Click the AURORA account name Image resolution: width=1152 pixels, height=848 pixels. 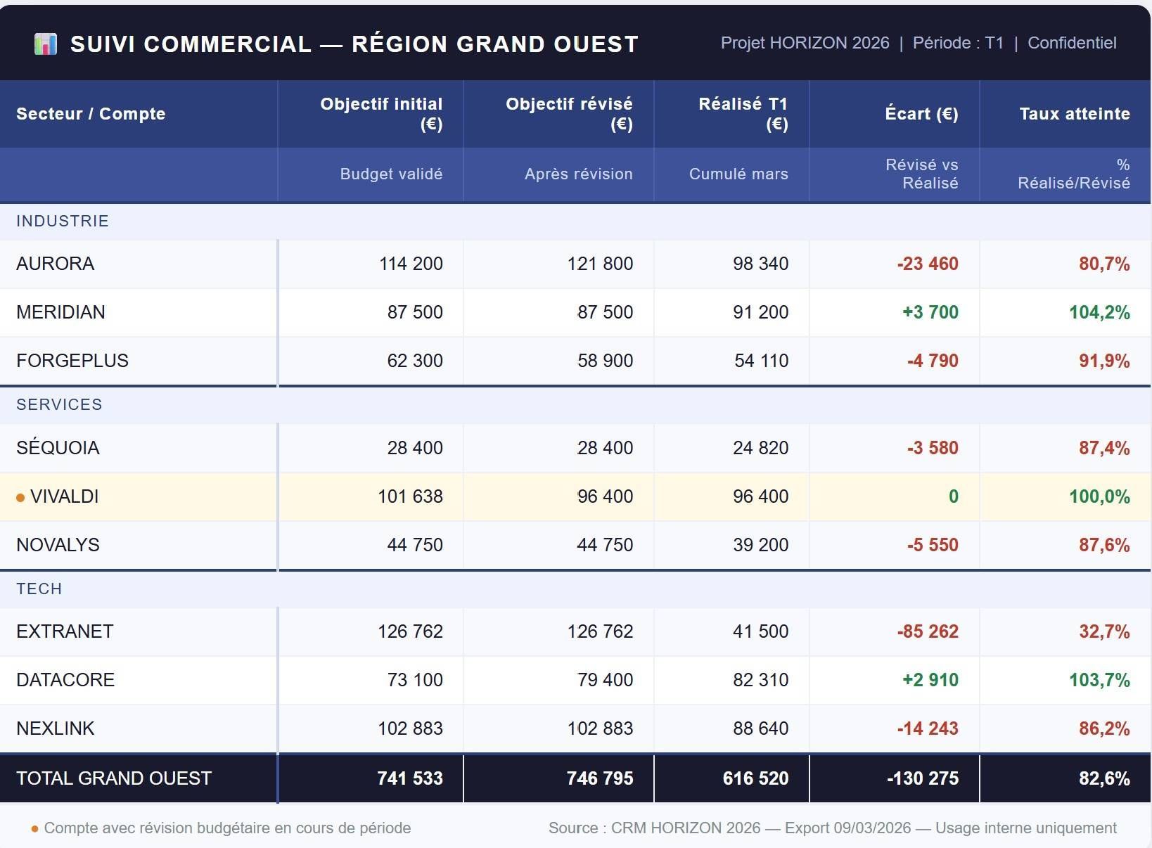[55, 264]
